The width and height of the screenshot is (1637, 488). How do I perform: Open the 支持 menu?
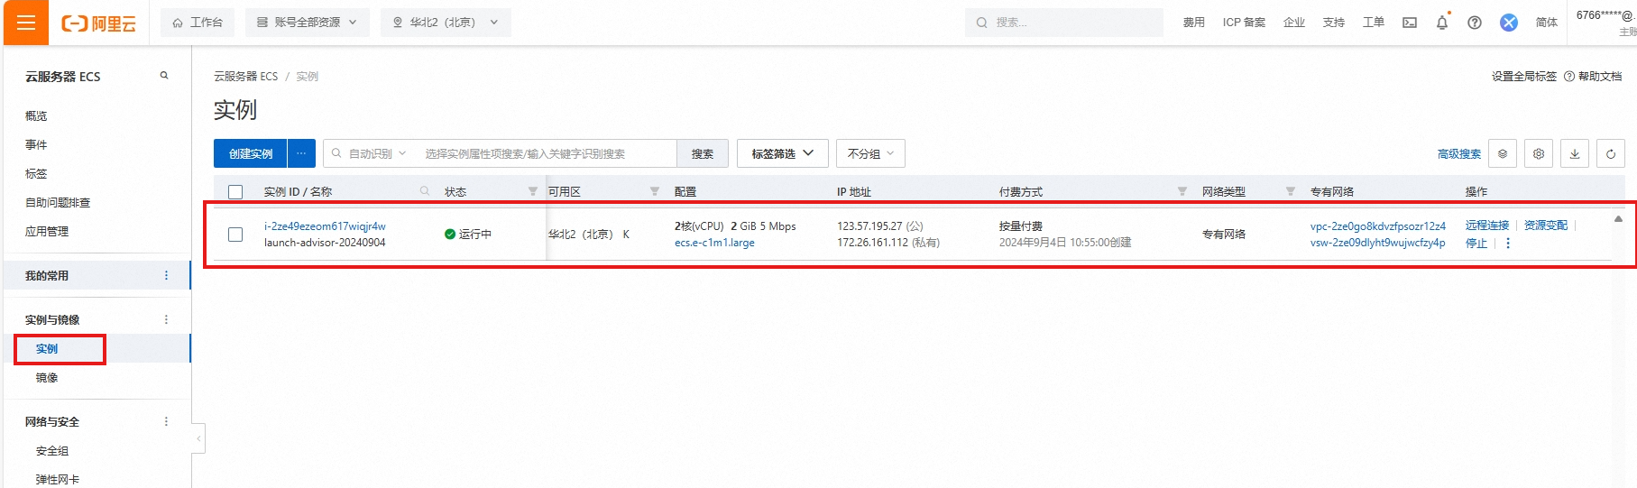pyautogui.click(x=1334, y=23)
